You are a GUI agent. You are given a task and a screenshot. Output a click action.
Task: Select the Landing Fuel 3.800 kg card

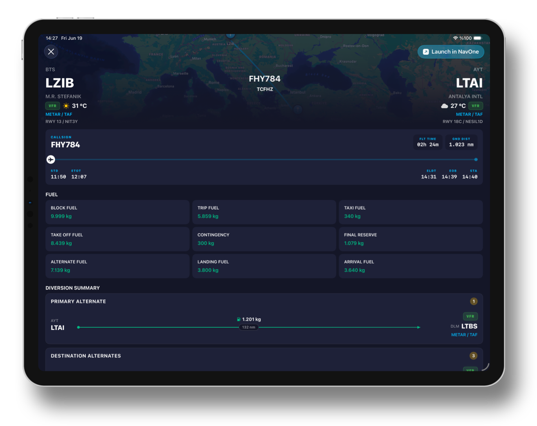coord(264,266)
